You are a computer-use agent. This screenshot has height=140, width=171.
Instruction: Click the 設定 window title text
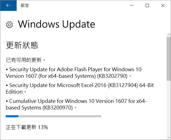[25, 5]
